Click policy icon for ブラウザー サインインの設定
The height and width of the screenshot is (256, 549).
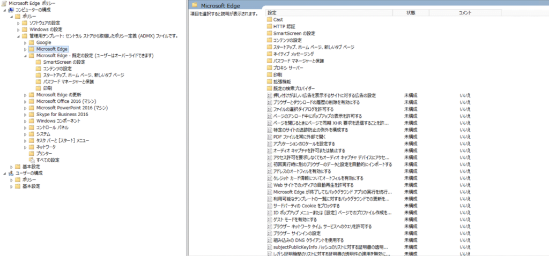point(269,234)
